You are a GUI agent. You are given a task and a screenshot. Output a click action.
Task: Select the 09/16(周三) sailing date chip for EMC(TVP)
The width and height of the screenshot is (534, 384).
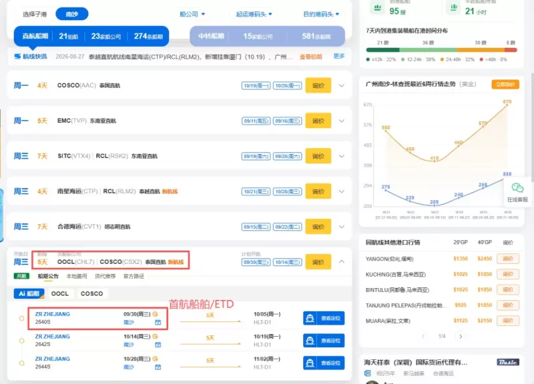pyautogui.click(x=288, y=121)
